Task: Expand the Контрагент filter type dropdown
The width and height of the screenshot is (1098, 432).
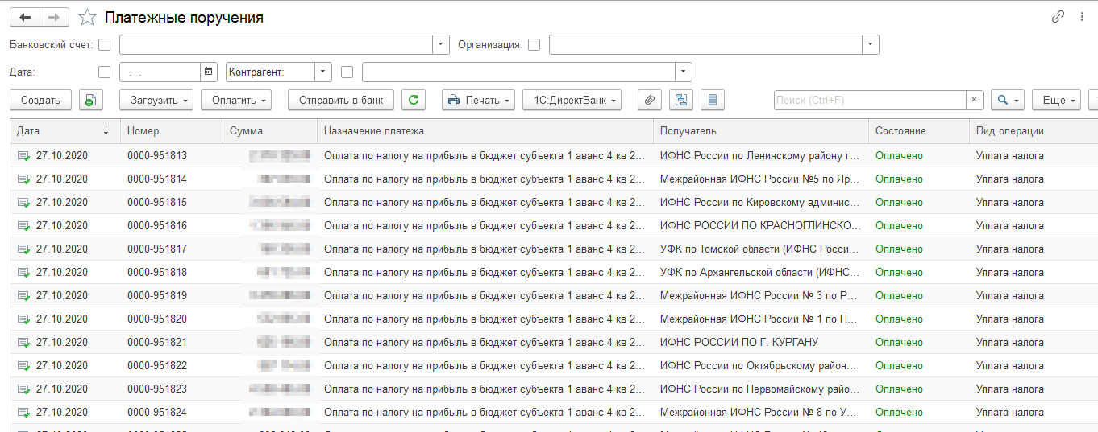Action: pos(323,72)
